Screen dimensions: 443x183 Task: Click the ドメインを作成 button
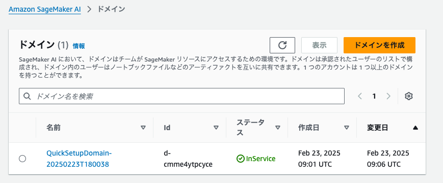379,45
